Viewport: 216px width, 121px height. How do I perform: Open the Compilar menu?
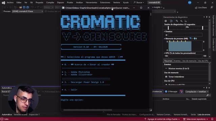[50, 3]
